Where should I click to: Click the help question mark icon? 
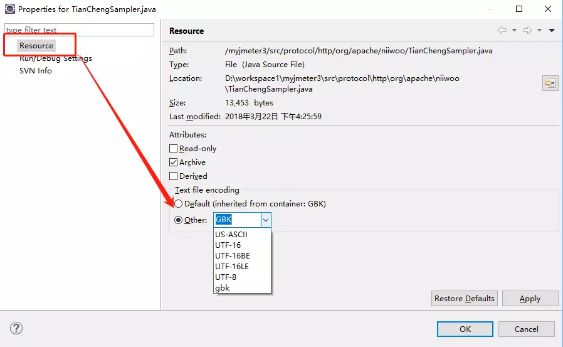pos(16,328)
